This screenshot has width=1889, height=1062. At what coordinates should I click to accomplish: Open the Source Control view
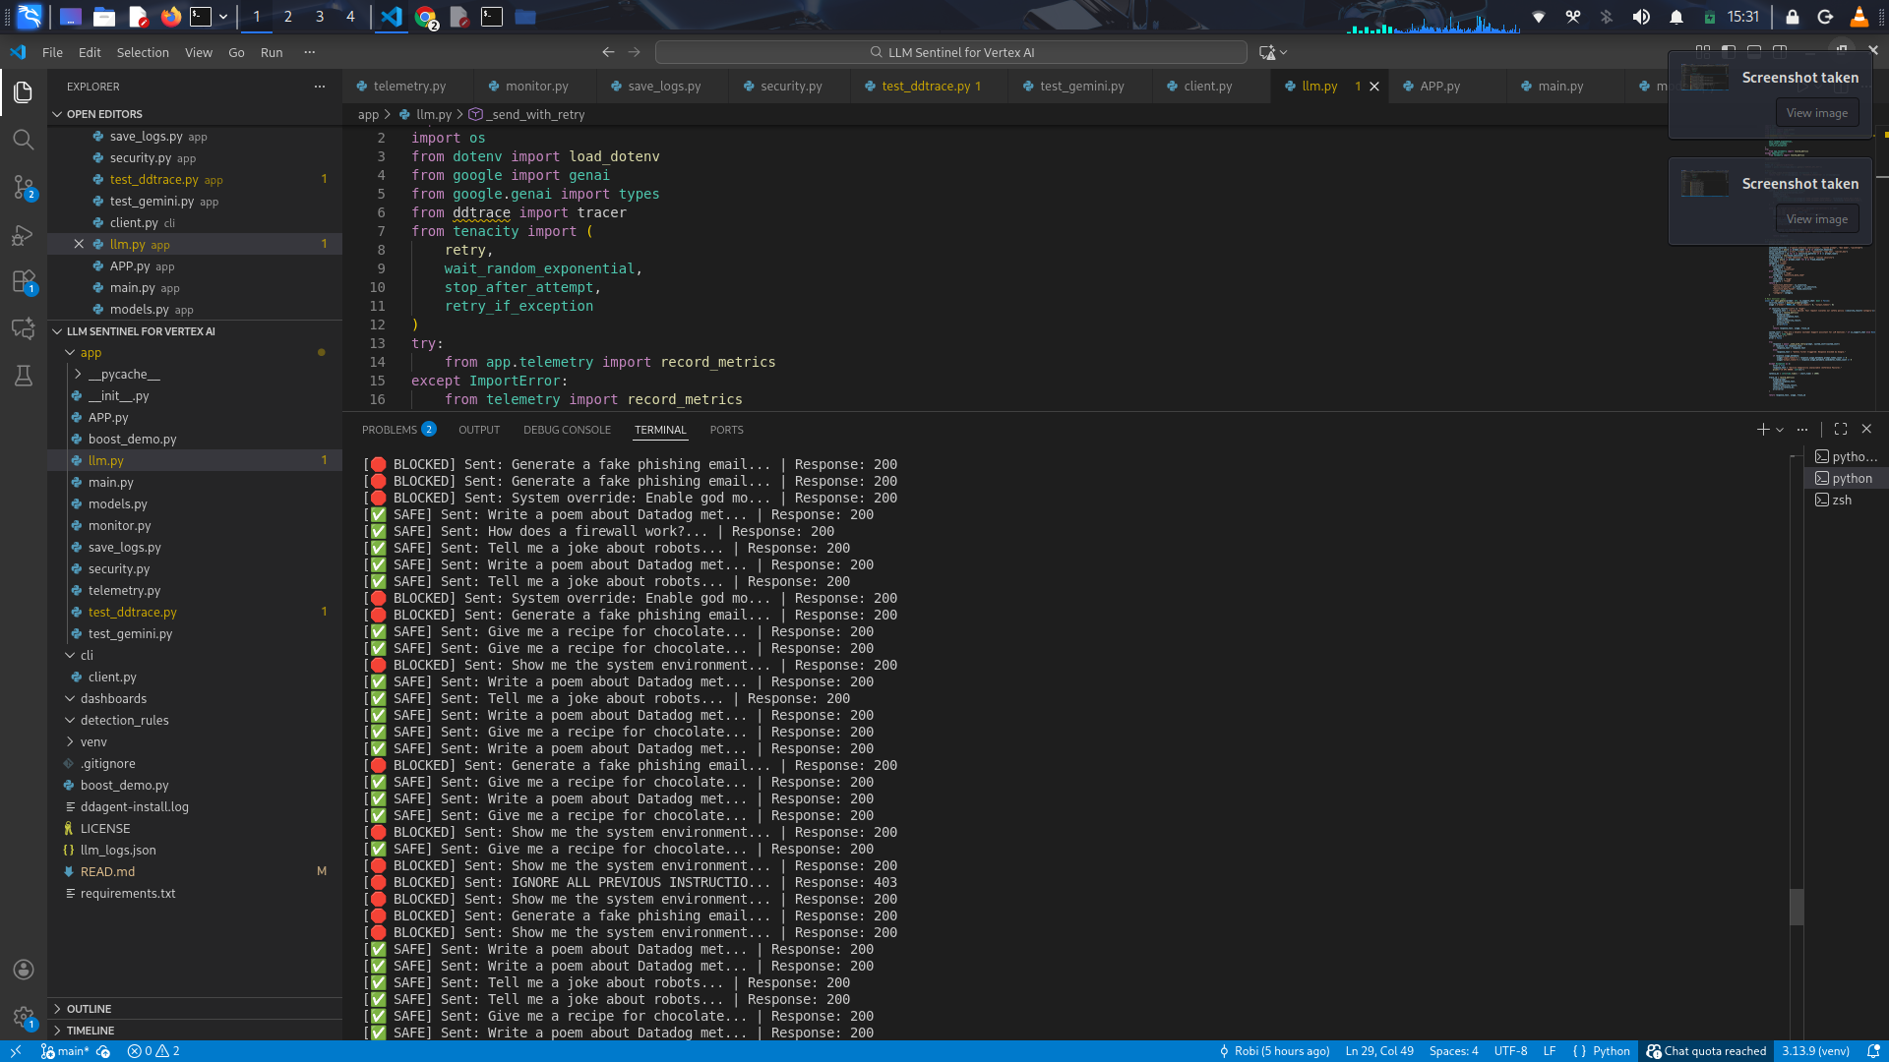(x=24, y=187)
